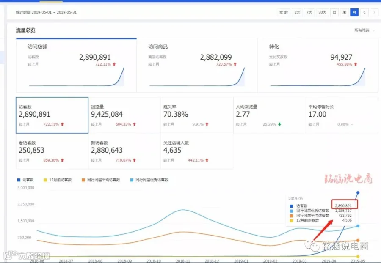381x263 pixels.
Task: Click the green down arrow beside 25.29%
Action: click(279, 124)
